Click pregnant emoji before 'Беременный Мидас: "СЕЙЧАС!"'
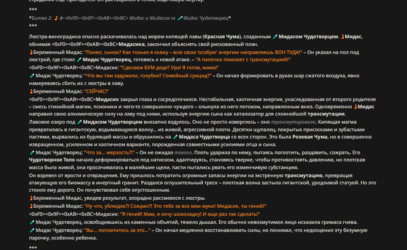This screenshot has width=407, height=250. pos(31,91)
